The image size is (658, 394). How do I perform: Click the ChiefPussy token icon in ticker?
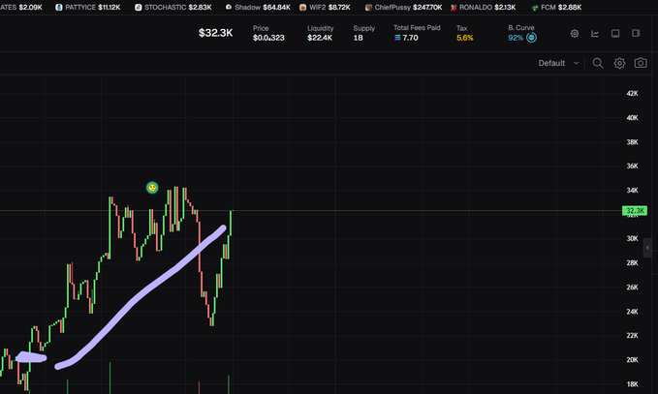pyautogui.click(x=368, y=8)
